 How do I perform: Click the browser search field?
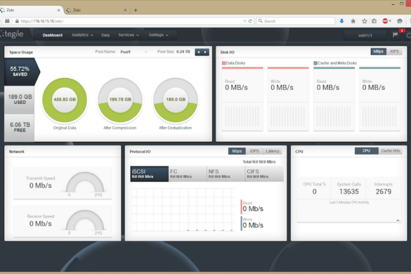click(295, 21)
